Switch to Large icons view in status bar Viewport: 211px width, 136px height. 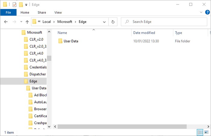pos(206,132)
